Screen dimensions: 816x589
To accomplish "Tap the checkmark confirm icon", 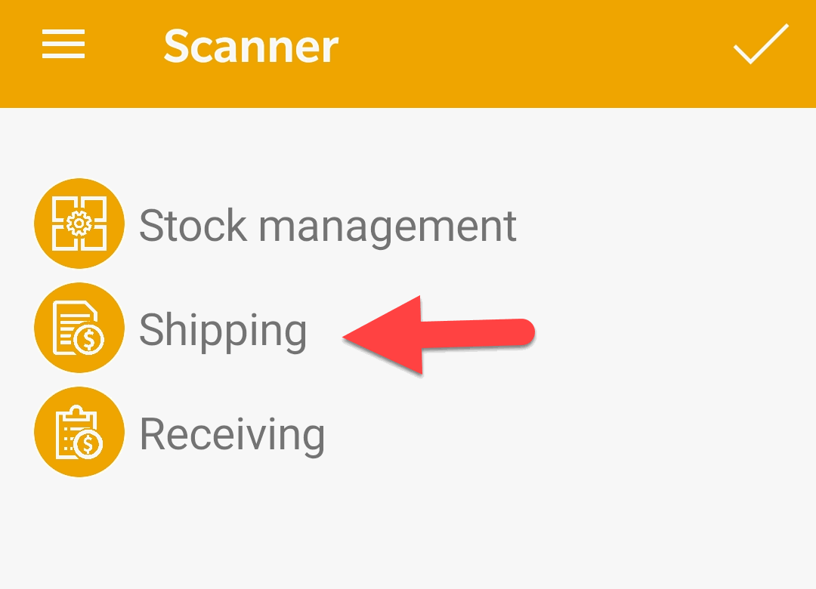I will pyautogui.click(x=761, y=45).
